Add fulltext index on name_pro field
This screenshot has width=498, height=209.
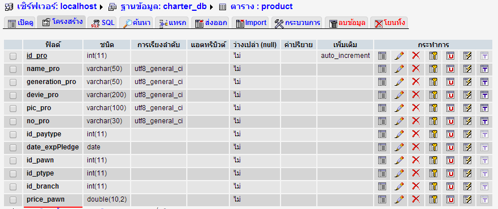pos(484,69)
